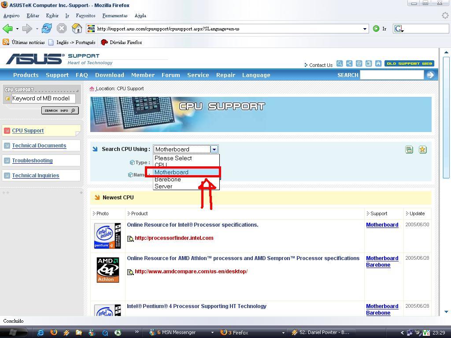This screenshot has height=338, width=451.
Task: Open the MSN Messenger taskbar group
Action: 182,333
